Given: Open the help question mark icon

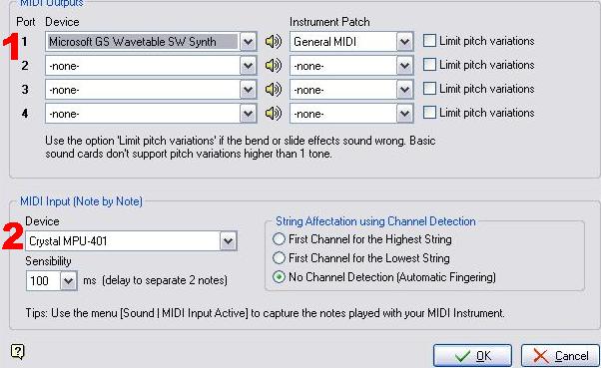Looking at the screenshot, I should pos(18,351).
